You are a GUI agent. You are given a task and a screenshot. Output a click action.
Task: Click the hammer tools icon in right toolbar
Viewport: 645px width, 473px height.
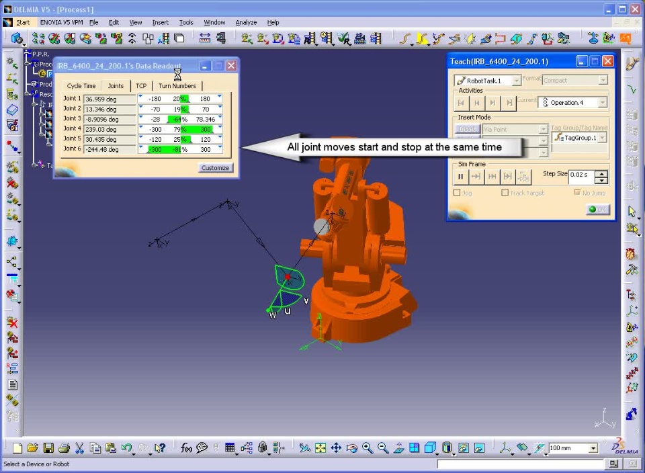(632, 270)
